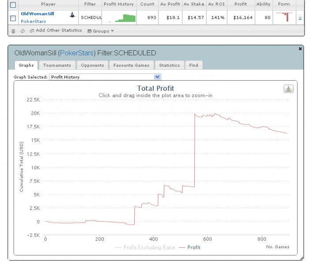Viewport: 309px width, 269px height.
Task: Open the Statistics tab
Action: coord(170,65)
